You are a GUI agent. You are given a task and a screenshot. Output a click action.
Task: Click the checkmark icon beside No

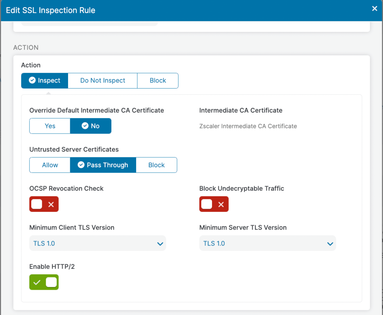[85, 126]
